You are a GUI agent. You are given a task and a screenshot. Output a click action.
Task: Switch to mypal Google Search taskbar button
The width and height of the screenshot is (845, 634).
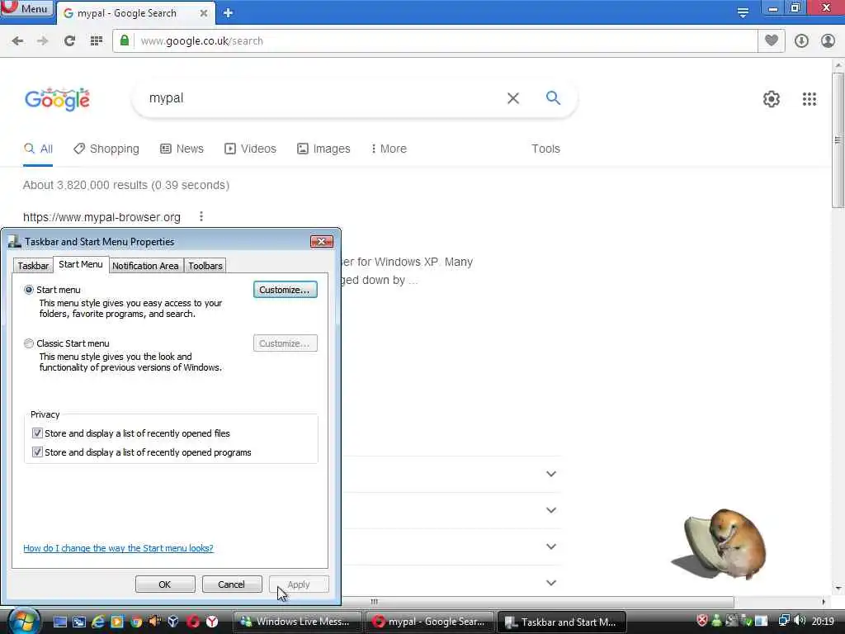[x=429, y=622]
